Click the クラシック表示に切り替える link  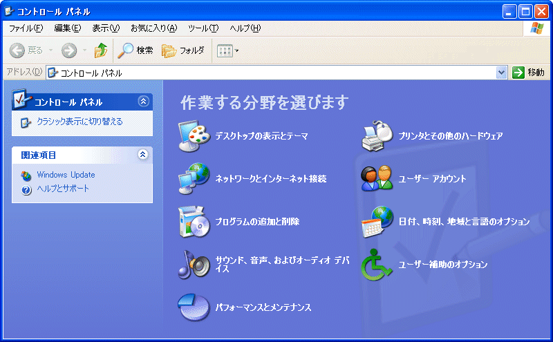point(80,122)
